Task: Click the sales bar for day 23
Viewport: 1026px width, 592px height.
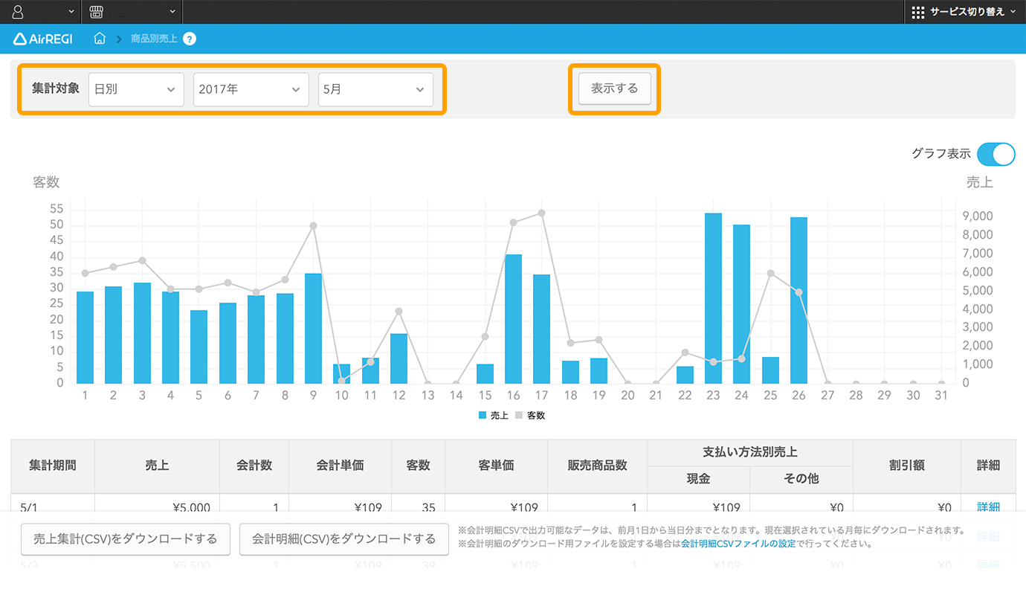Action: click(714, 298)
